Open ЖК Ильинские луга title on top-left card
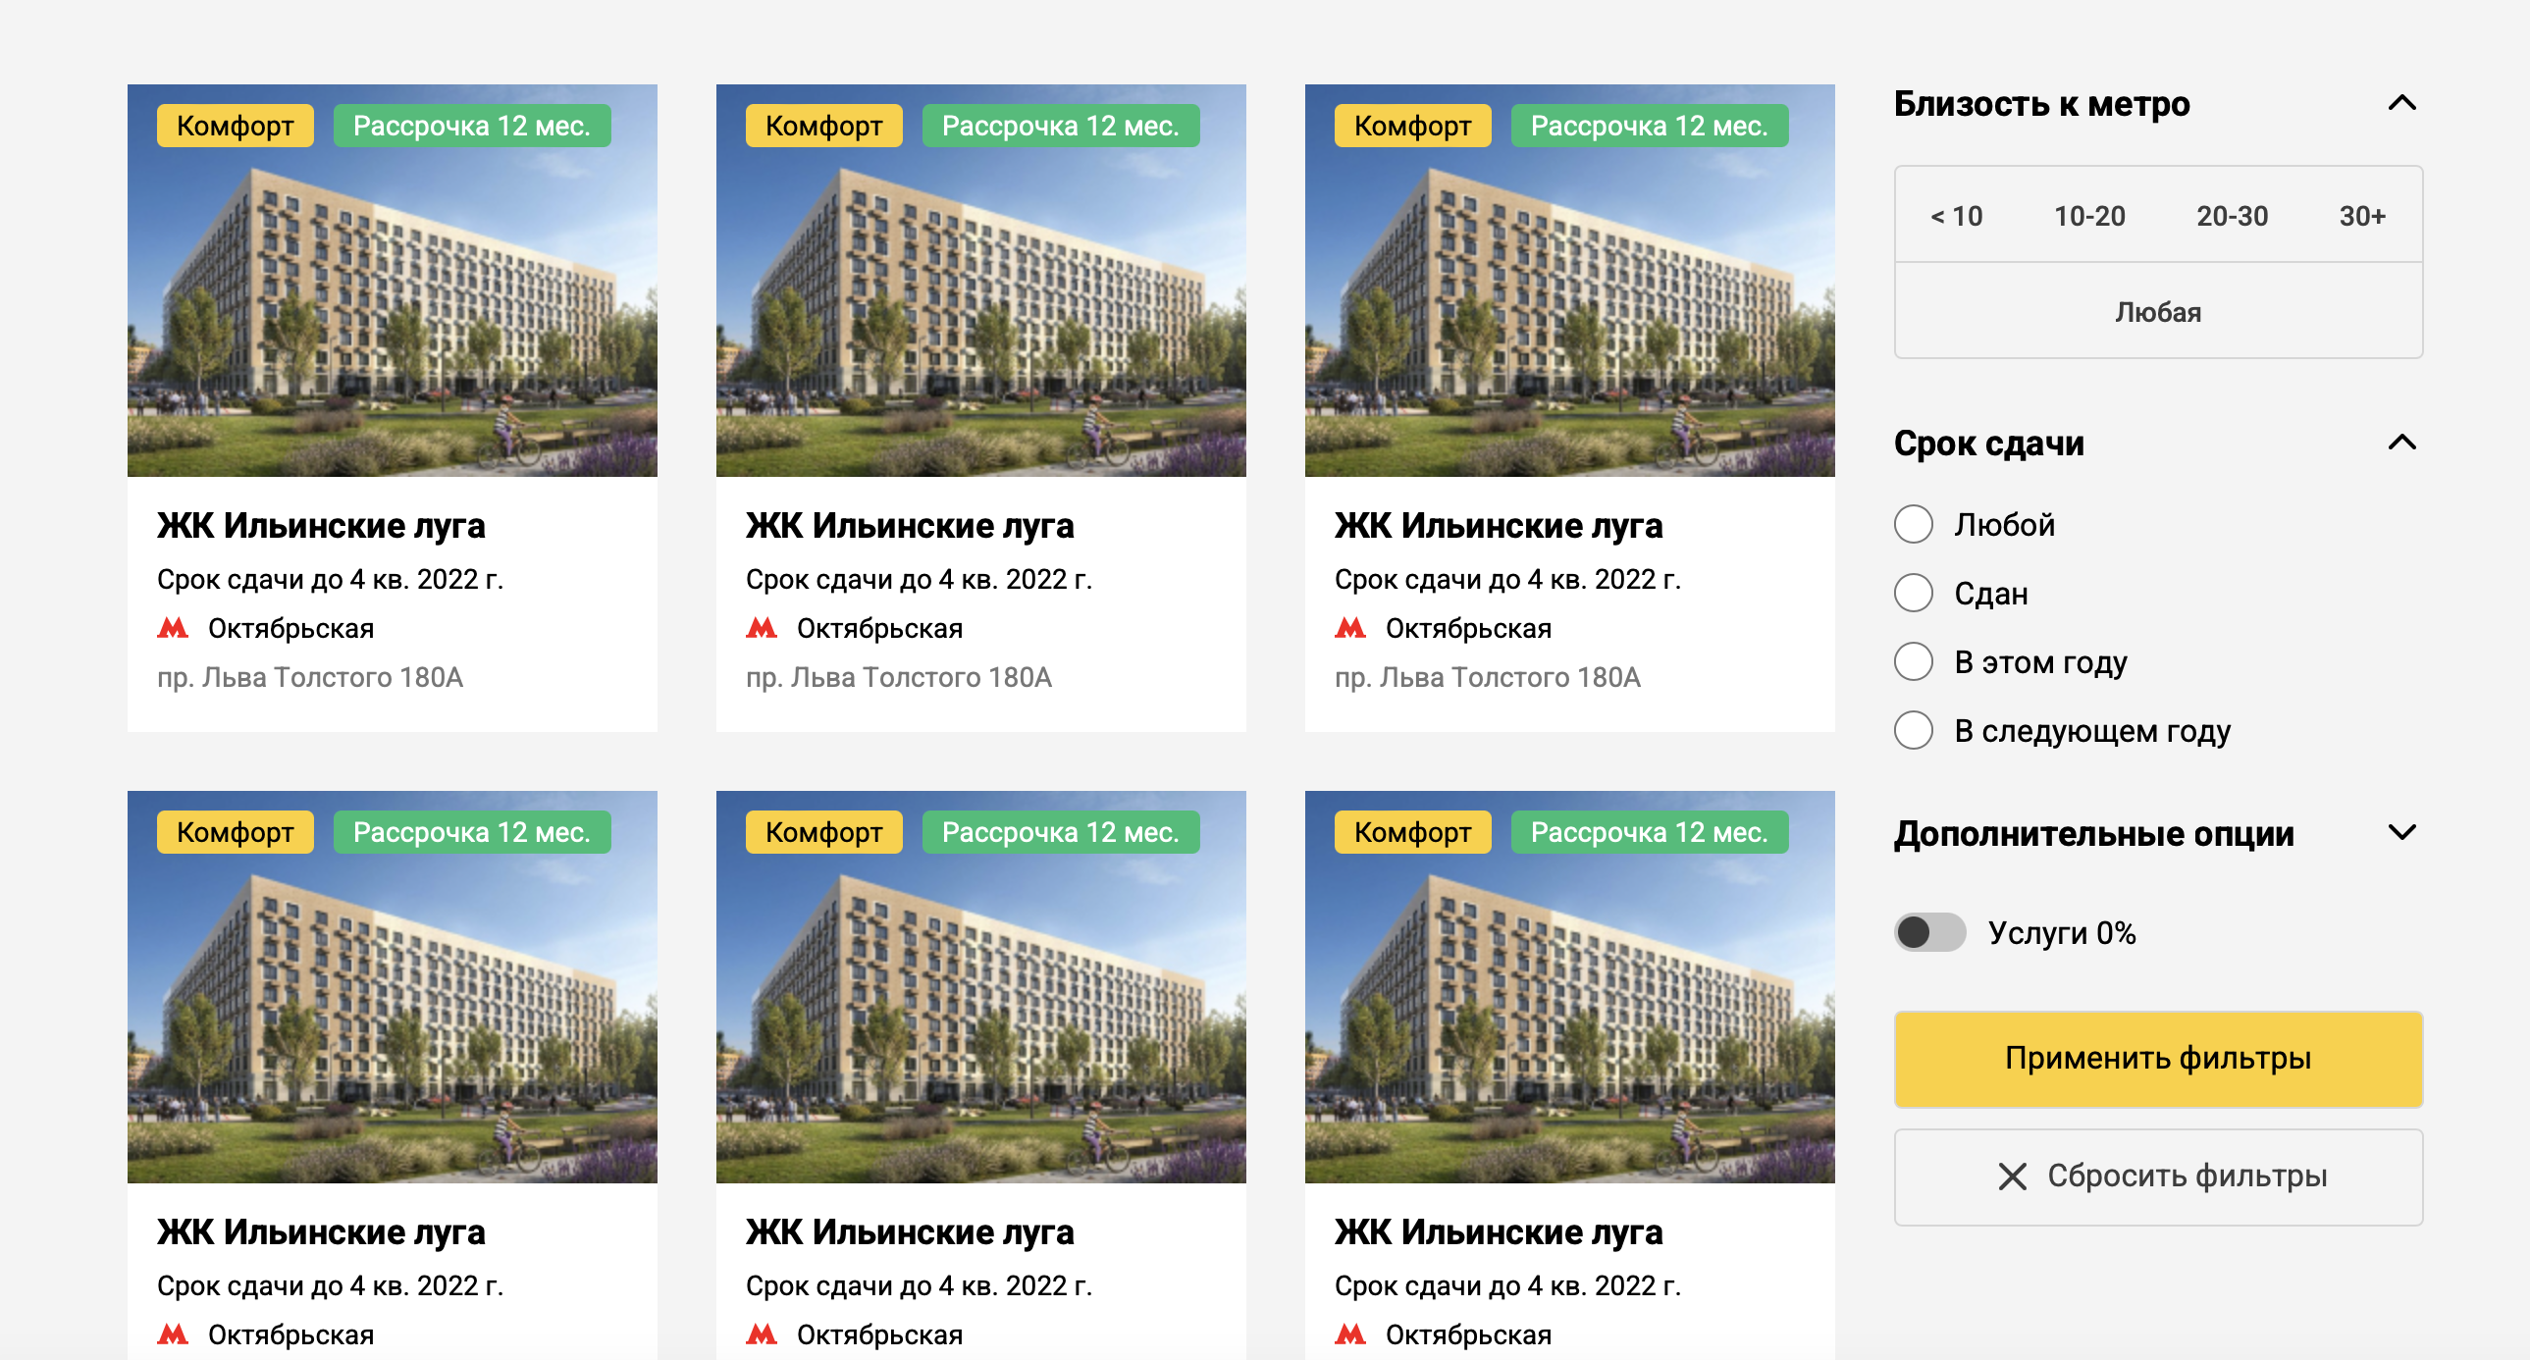 click(321, 525)
